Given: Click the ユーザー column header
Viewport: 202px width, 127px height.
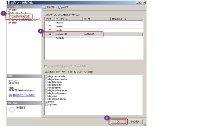Looking at the screenshot, I should pyautogui.click(x=97, y=19).
